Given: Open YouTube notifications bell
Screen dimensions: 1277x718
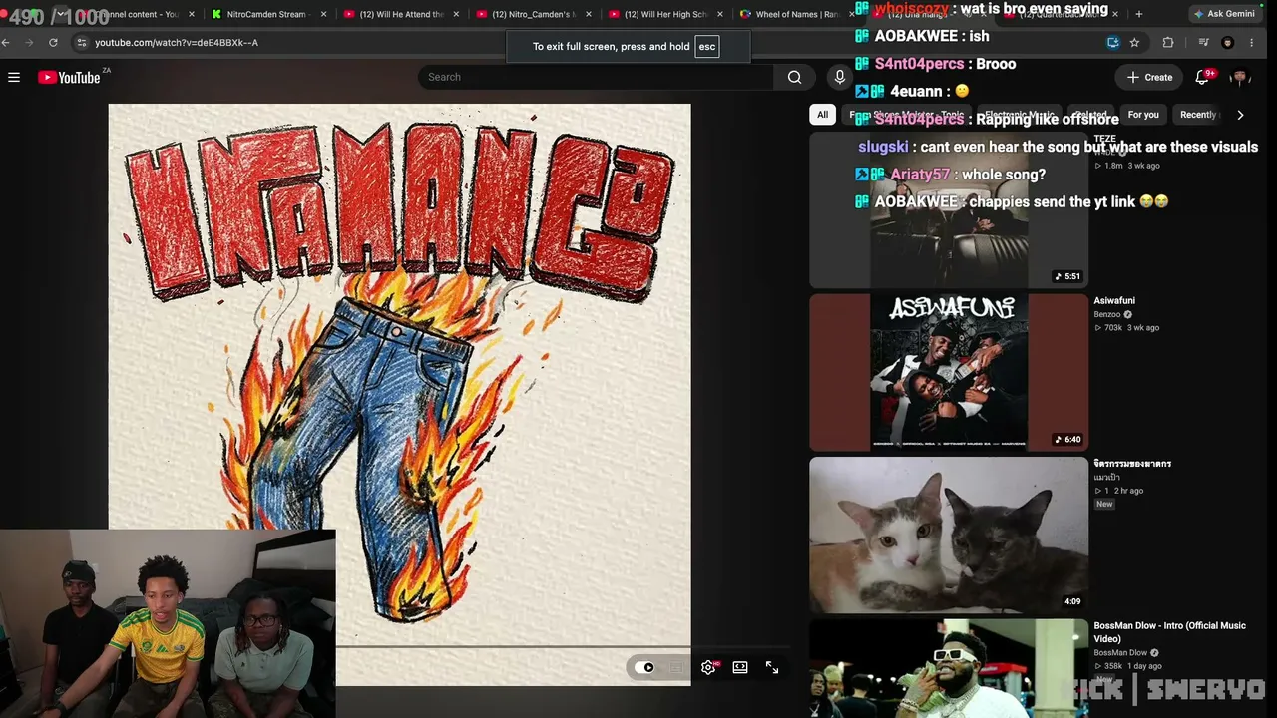Looking at the screenshot, I should pos(1203,77).
